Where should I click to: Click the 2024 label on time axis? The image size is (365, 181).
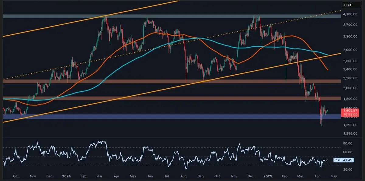[66, 176]
